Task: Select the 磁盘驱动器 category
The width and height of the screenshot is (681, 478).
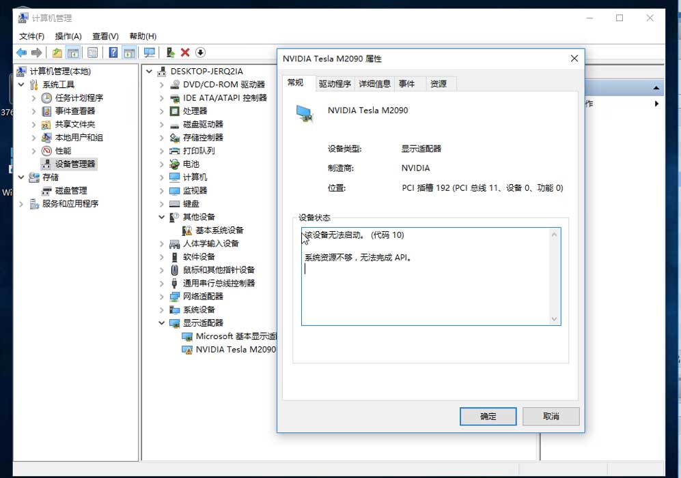Action: 203,125
